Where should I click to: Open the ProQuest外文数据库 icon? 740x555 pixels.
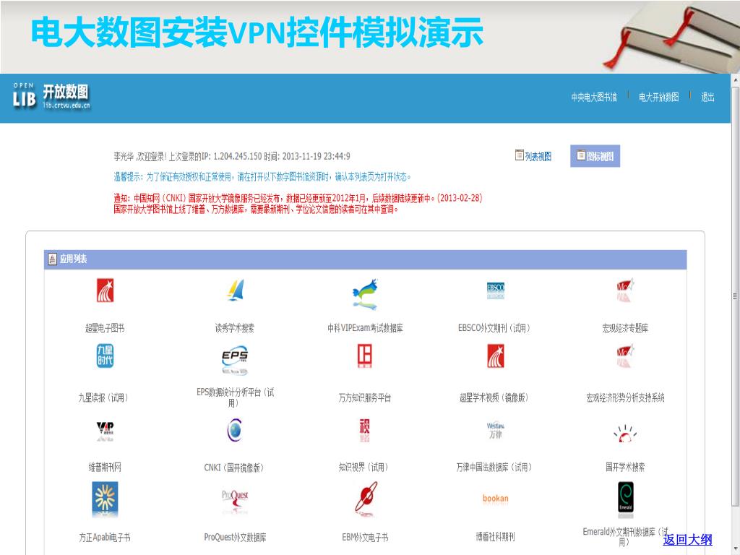235,501
